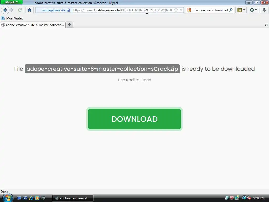Minimize the Mypal window
The height and width of the screenshot is (202, 269).
pos(249,3)
